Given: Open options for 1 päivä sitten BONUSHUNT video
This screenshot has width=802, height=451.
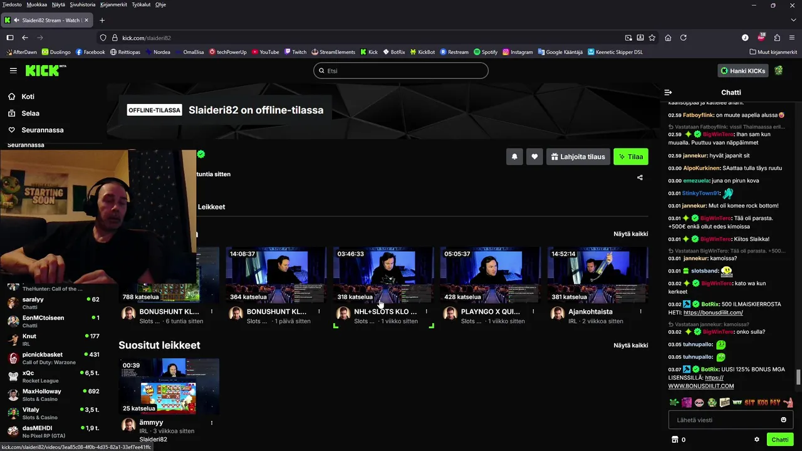Looking at the screenshot, I should tap(319, 311).
